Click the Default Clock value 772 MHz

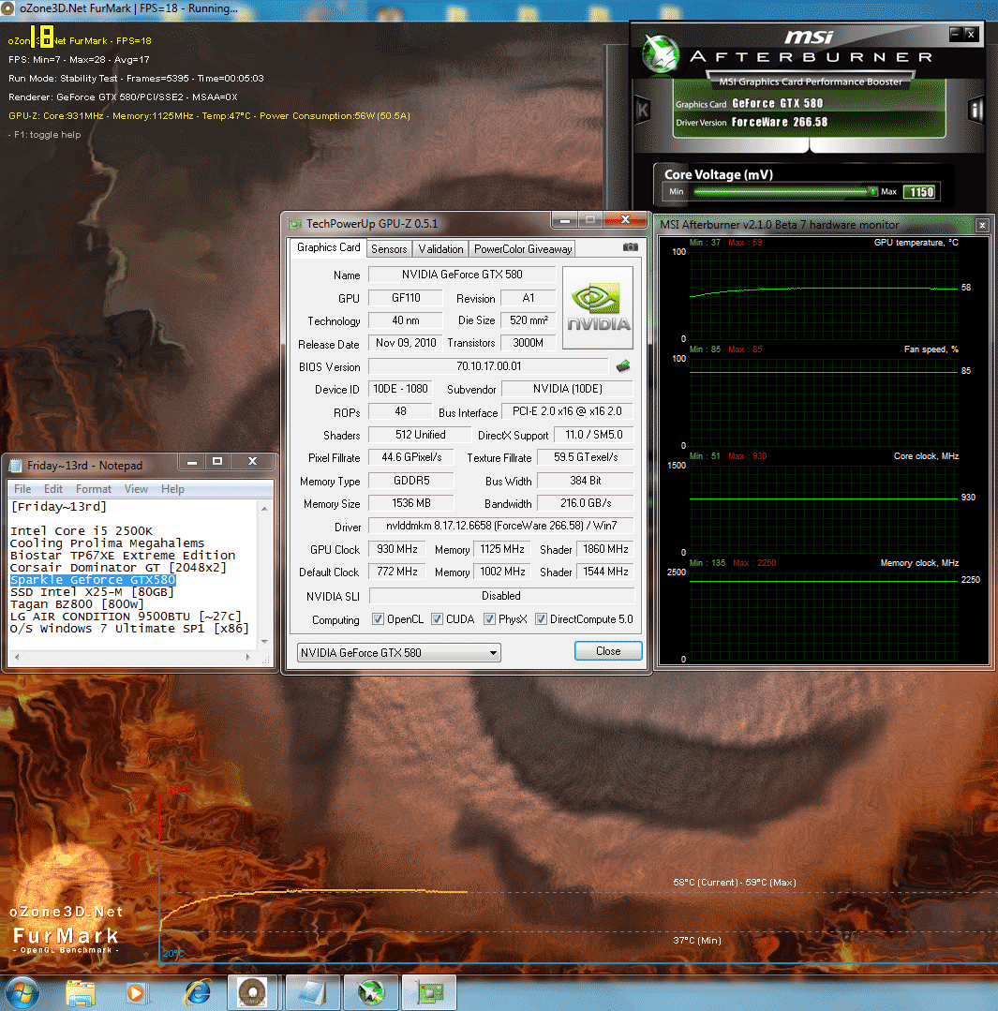(396, 572)
